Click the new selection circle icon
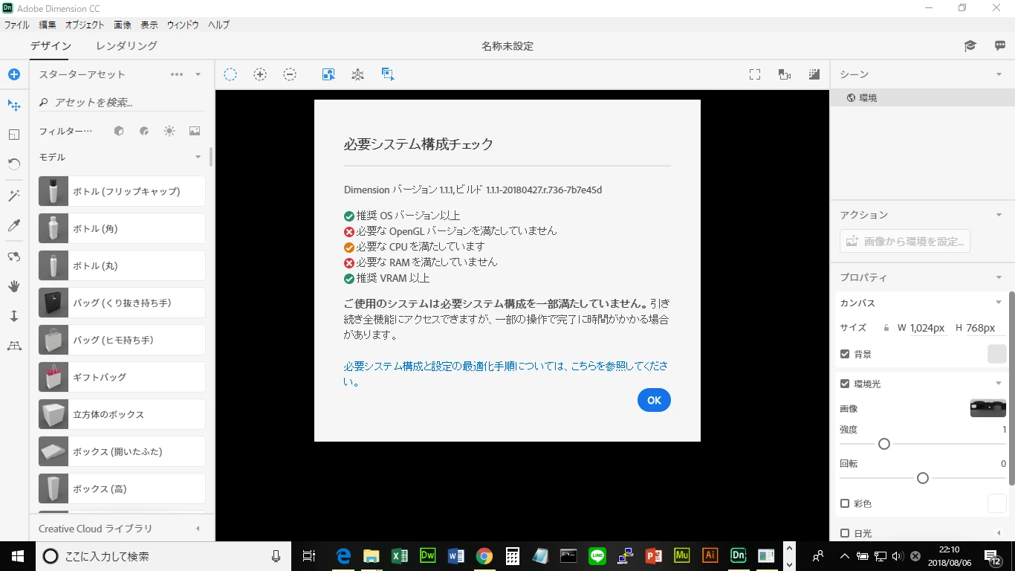Image resolution: width=1015 pixels, height=571 pixels. click(x=230, y=74)
